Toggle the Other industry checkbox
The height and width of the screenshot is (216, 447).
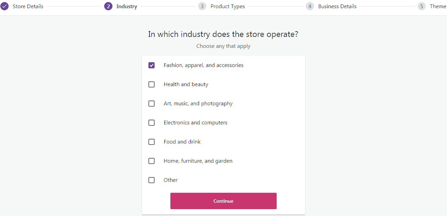[152, 180]
